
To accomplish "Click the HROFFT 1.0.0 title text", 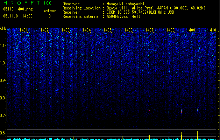I will point(28,3).
